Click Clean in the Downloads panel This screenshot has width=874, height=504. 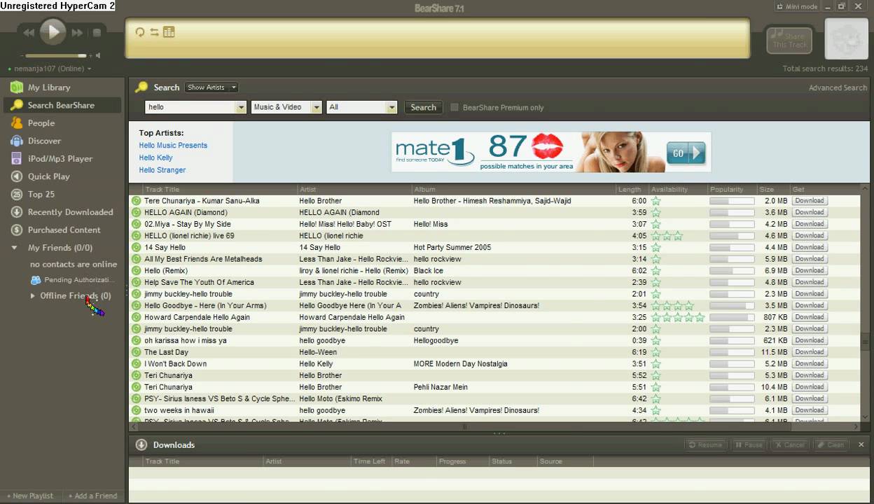pyautogui.click(x=831, y=444)
